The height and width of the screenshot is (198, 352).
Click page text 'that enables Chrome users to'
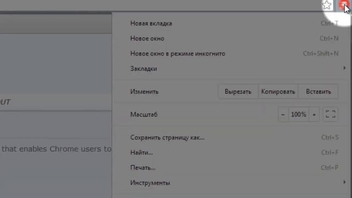(x=56, y=149)
